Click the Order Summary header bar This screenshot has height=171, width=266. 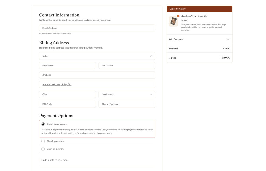pos(199,9)
